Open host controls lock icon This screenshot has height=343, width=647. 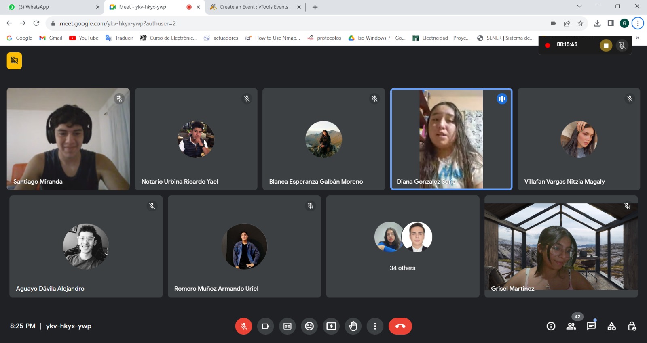pos(632,326)
